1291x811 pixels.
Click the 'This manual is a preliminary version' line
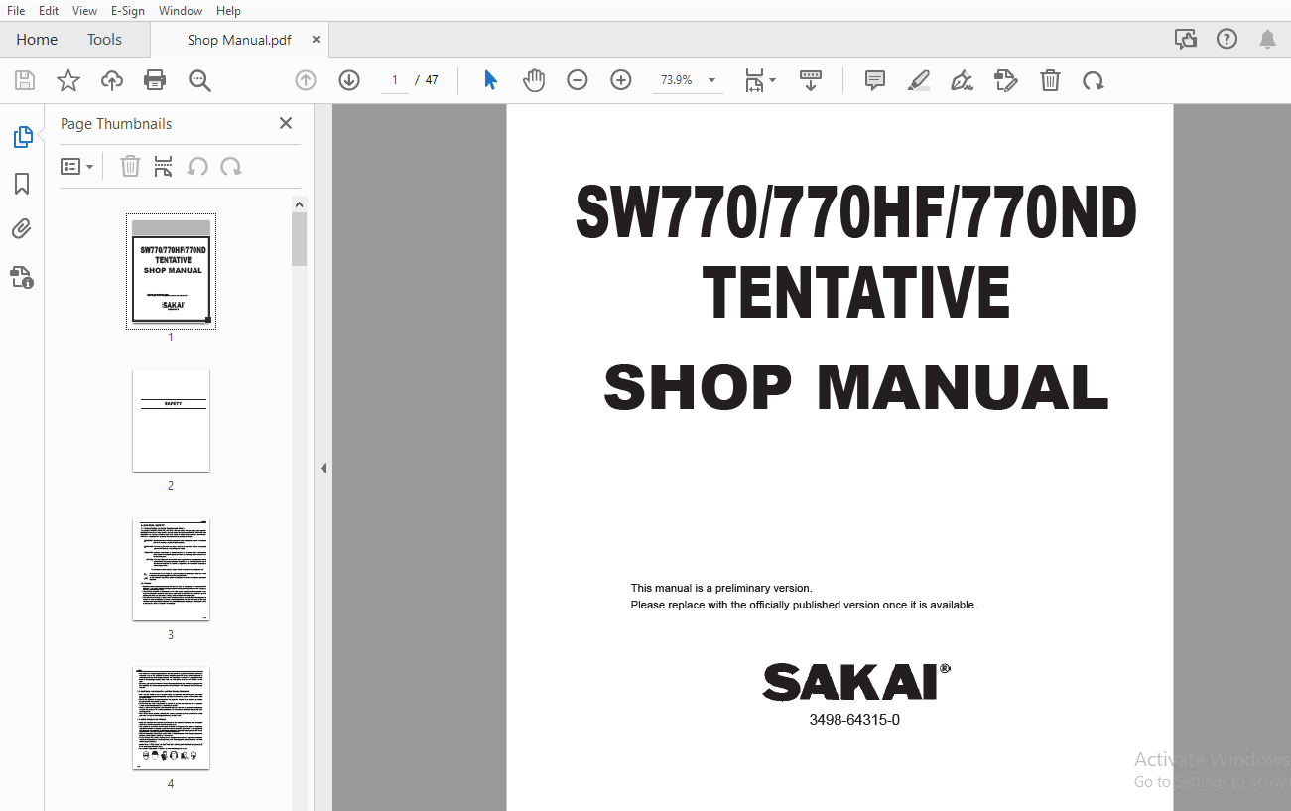coord(721,588)
